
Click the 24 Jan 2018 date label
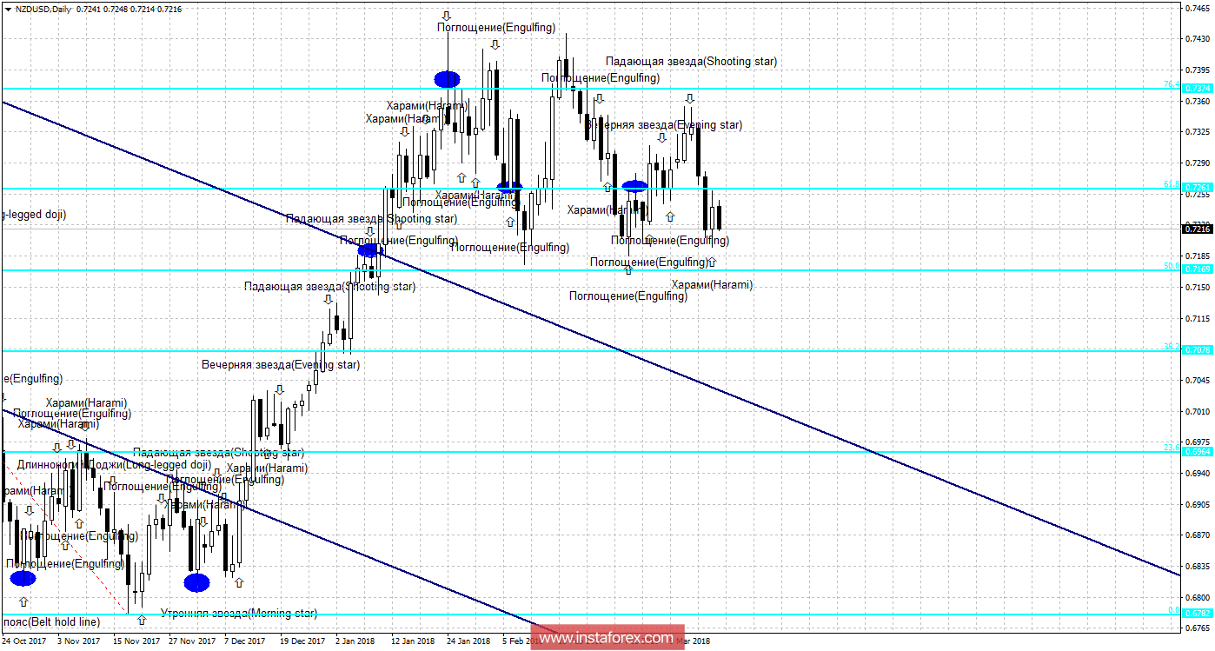point(468,641)
